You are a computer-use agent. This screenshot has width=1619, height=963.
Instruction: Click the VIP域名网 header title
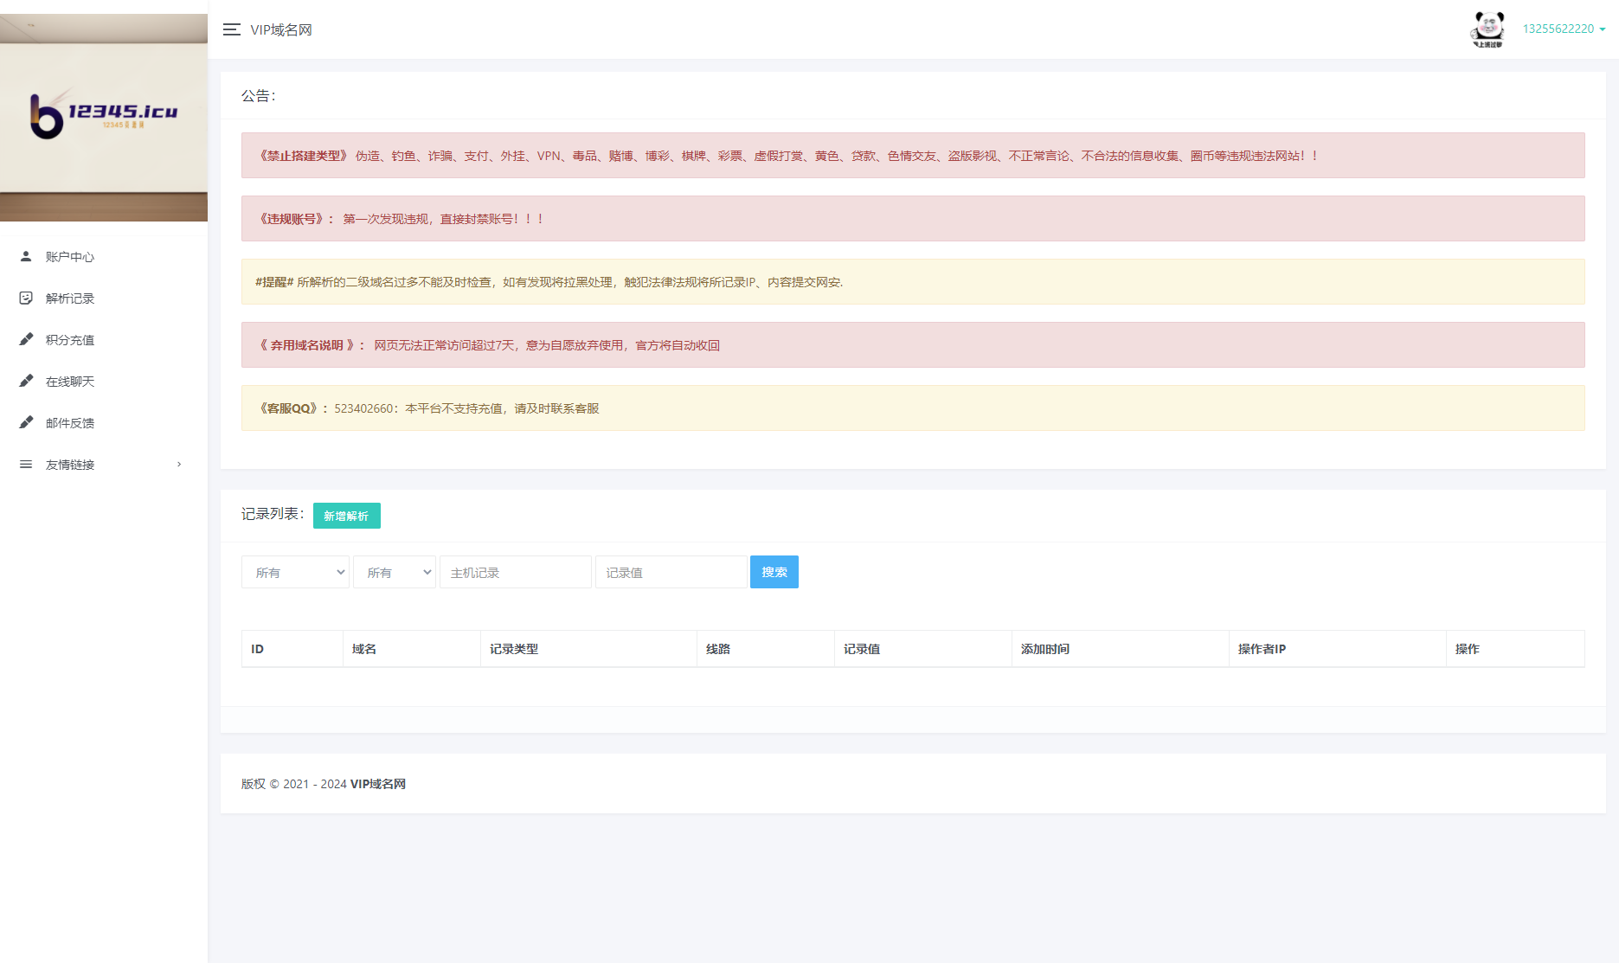281,29
